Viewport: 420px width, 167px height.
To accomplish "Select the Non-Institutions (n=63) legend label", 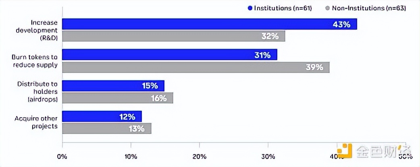I will pos(368,8).
